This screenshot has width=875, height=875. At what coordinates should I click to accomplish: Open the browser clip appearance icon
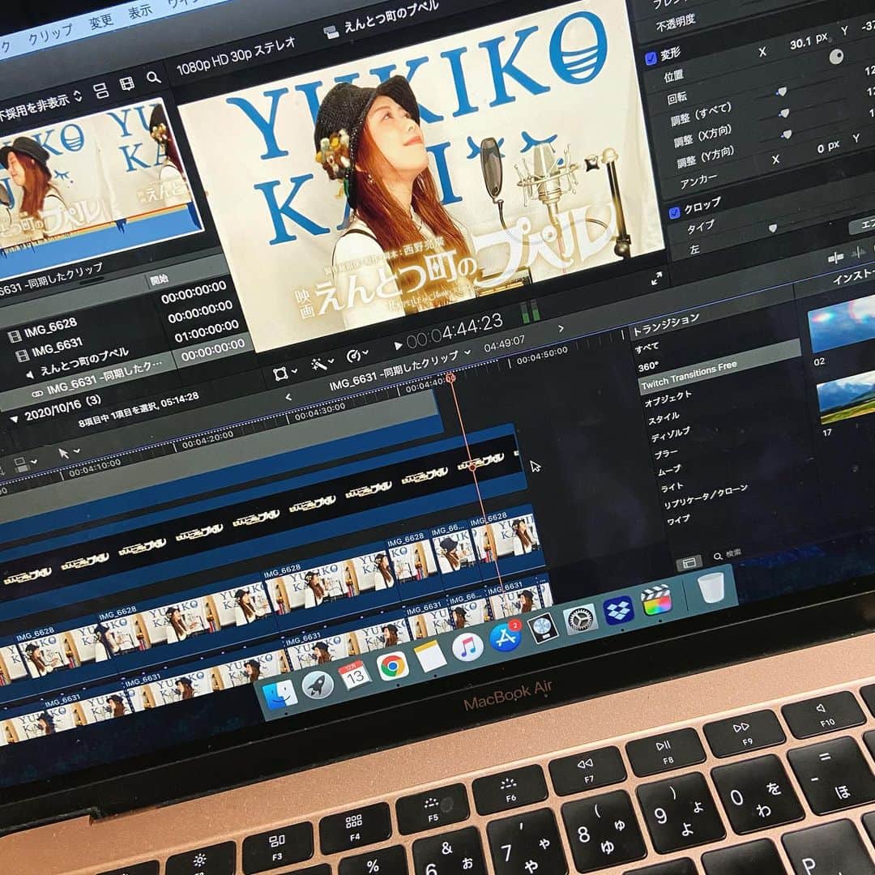127,83
